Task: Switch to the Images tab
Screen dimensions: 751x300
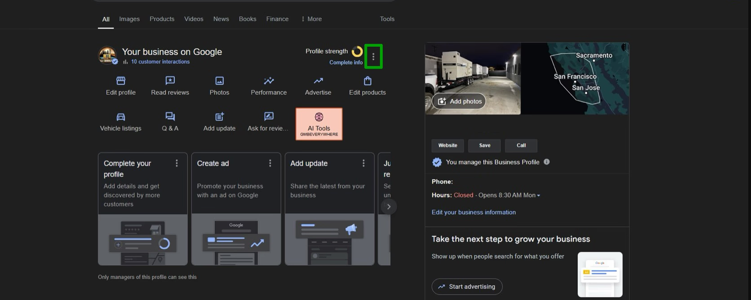Action: point(129,19)
